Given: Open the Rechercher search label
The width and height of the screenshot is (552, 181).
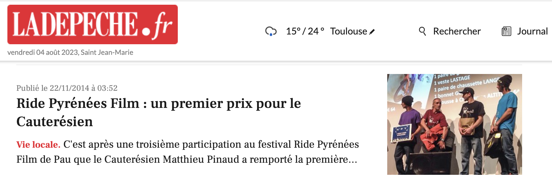Looking at the screenshot, I should click(x=457, y=31).
